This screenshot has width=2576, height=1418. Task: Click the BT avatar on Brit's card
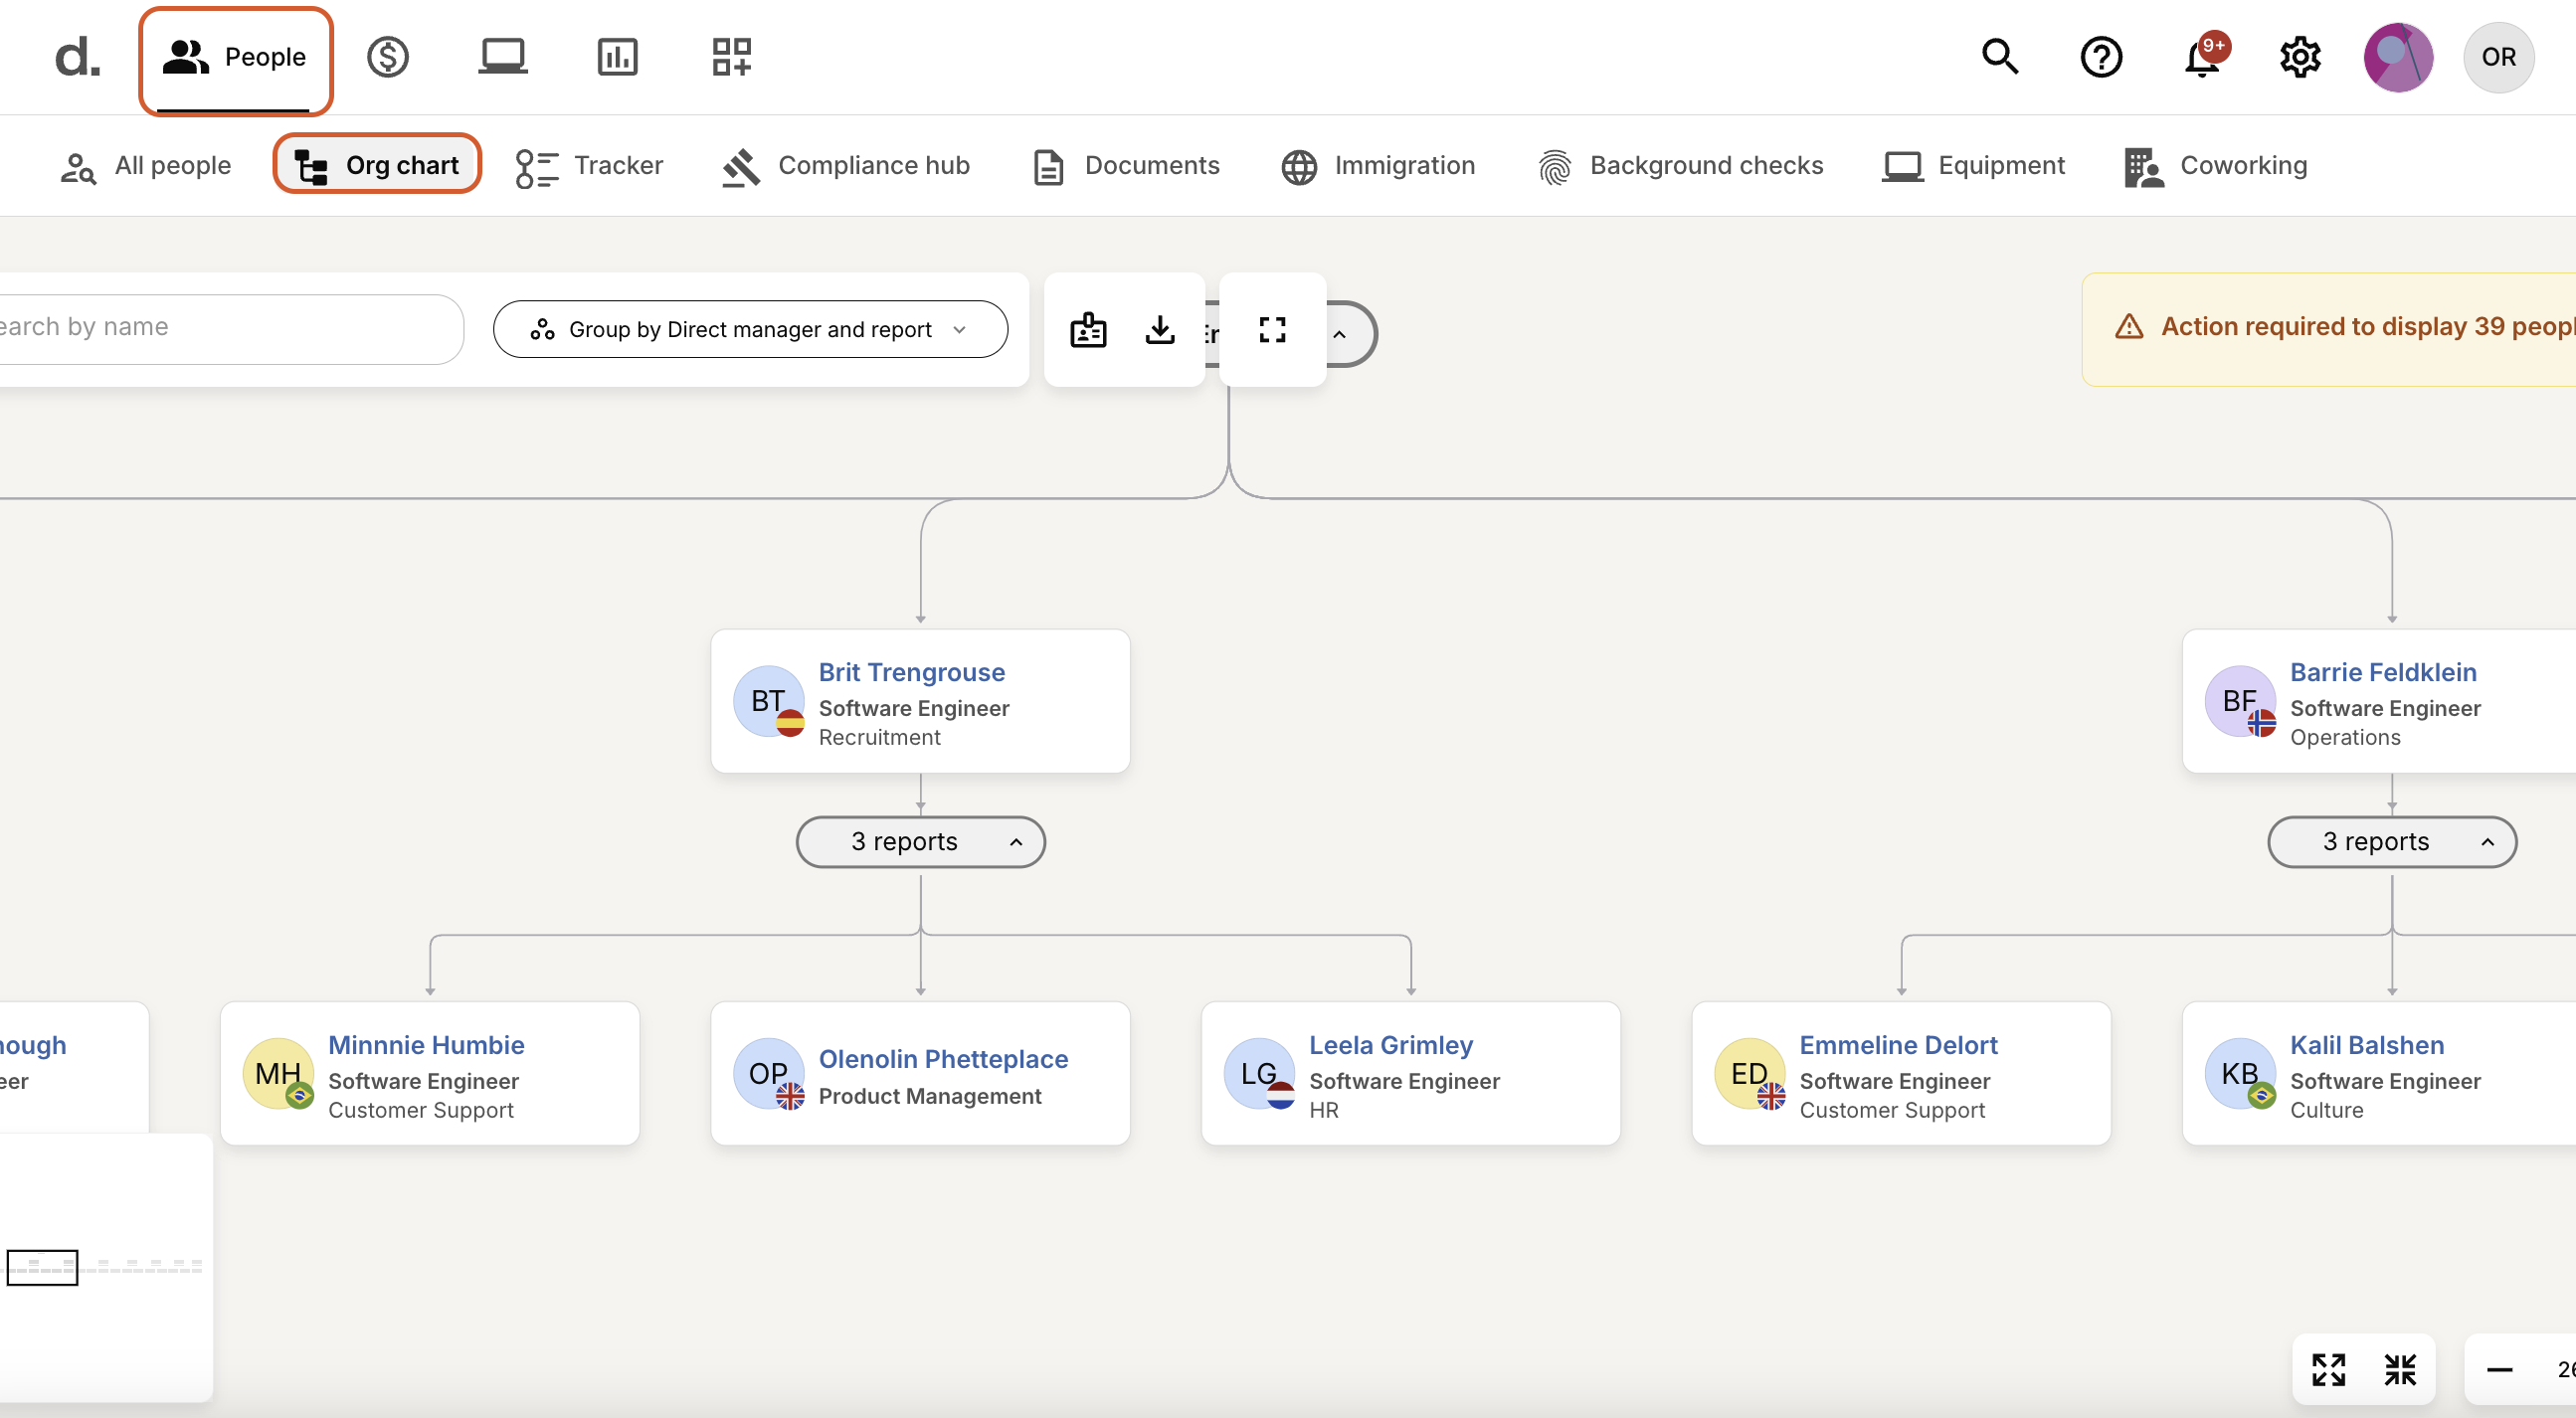click(x=768, y=701)
